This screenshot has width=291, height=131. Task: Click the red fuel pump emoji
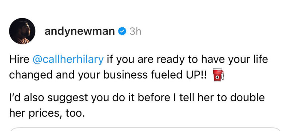(218, 75)
